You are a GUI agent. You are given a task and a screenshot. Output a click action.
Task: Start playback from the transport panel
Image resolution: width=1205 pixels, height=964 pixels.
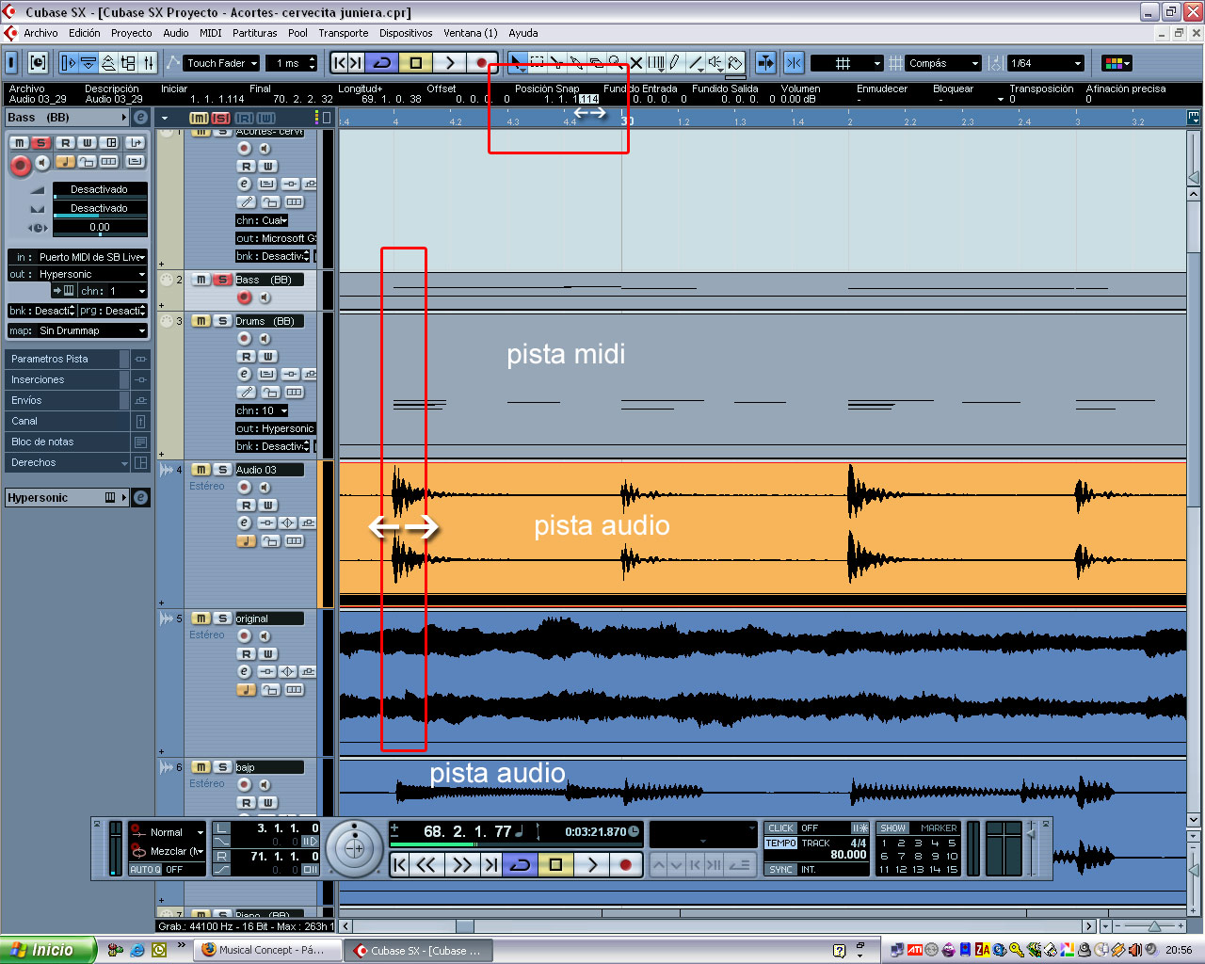point(592,864)
